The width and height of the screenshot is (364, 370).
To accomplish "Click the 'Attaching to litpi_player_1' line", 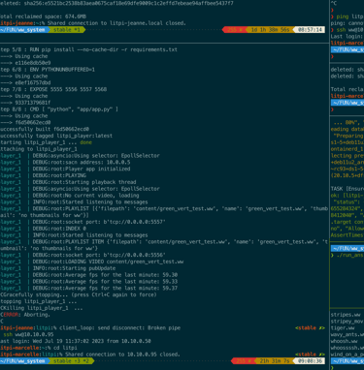I will [39, 149].
